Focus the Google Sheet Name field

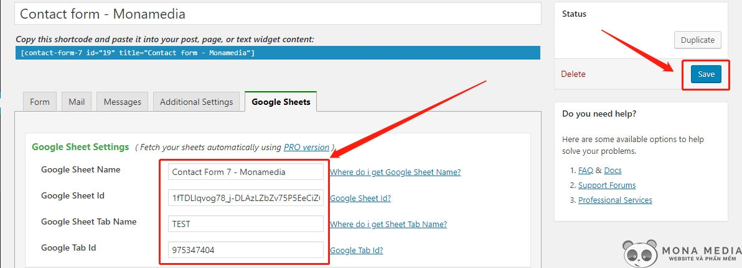(245, 172)
